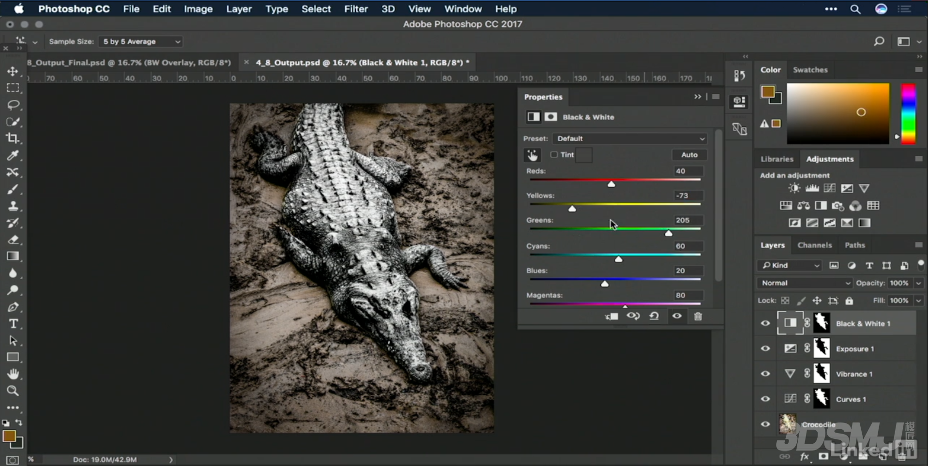Open the Layer menu

239,9
